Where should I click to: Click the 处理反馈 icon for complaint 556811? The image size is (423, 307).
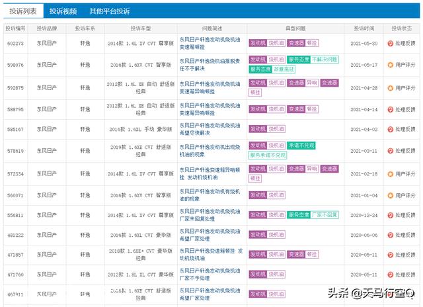390,215
